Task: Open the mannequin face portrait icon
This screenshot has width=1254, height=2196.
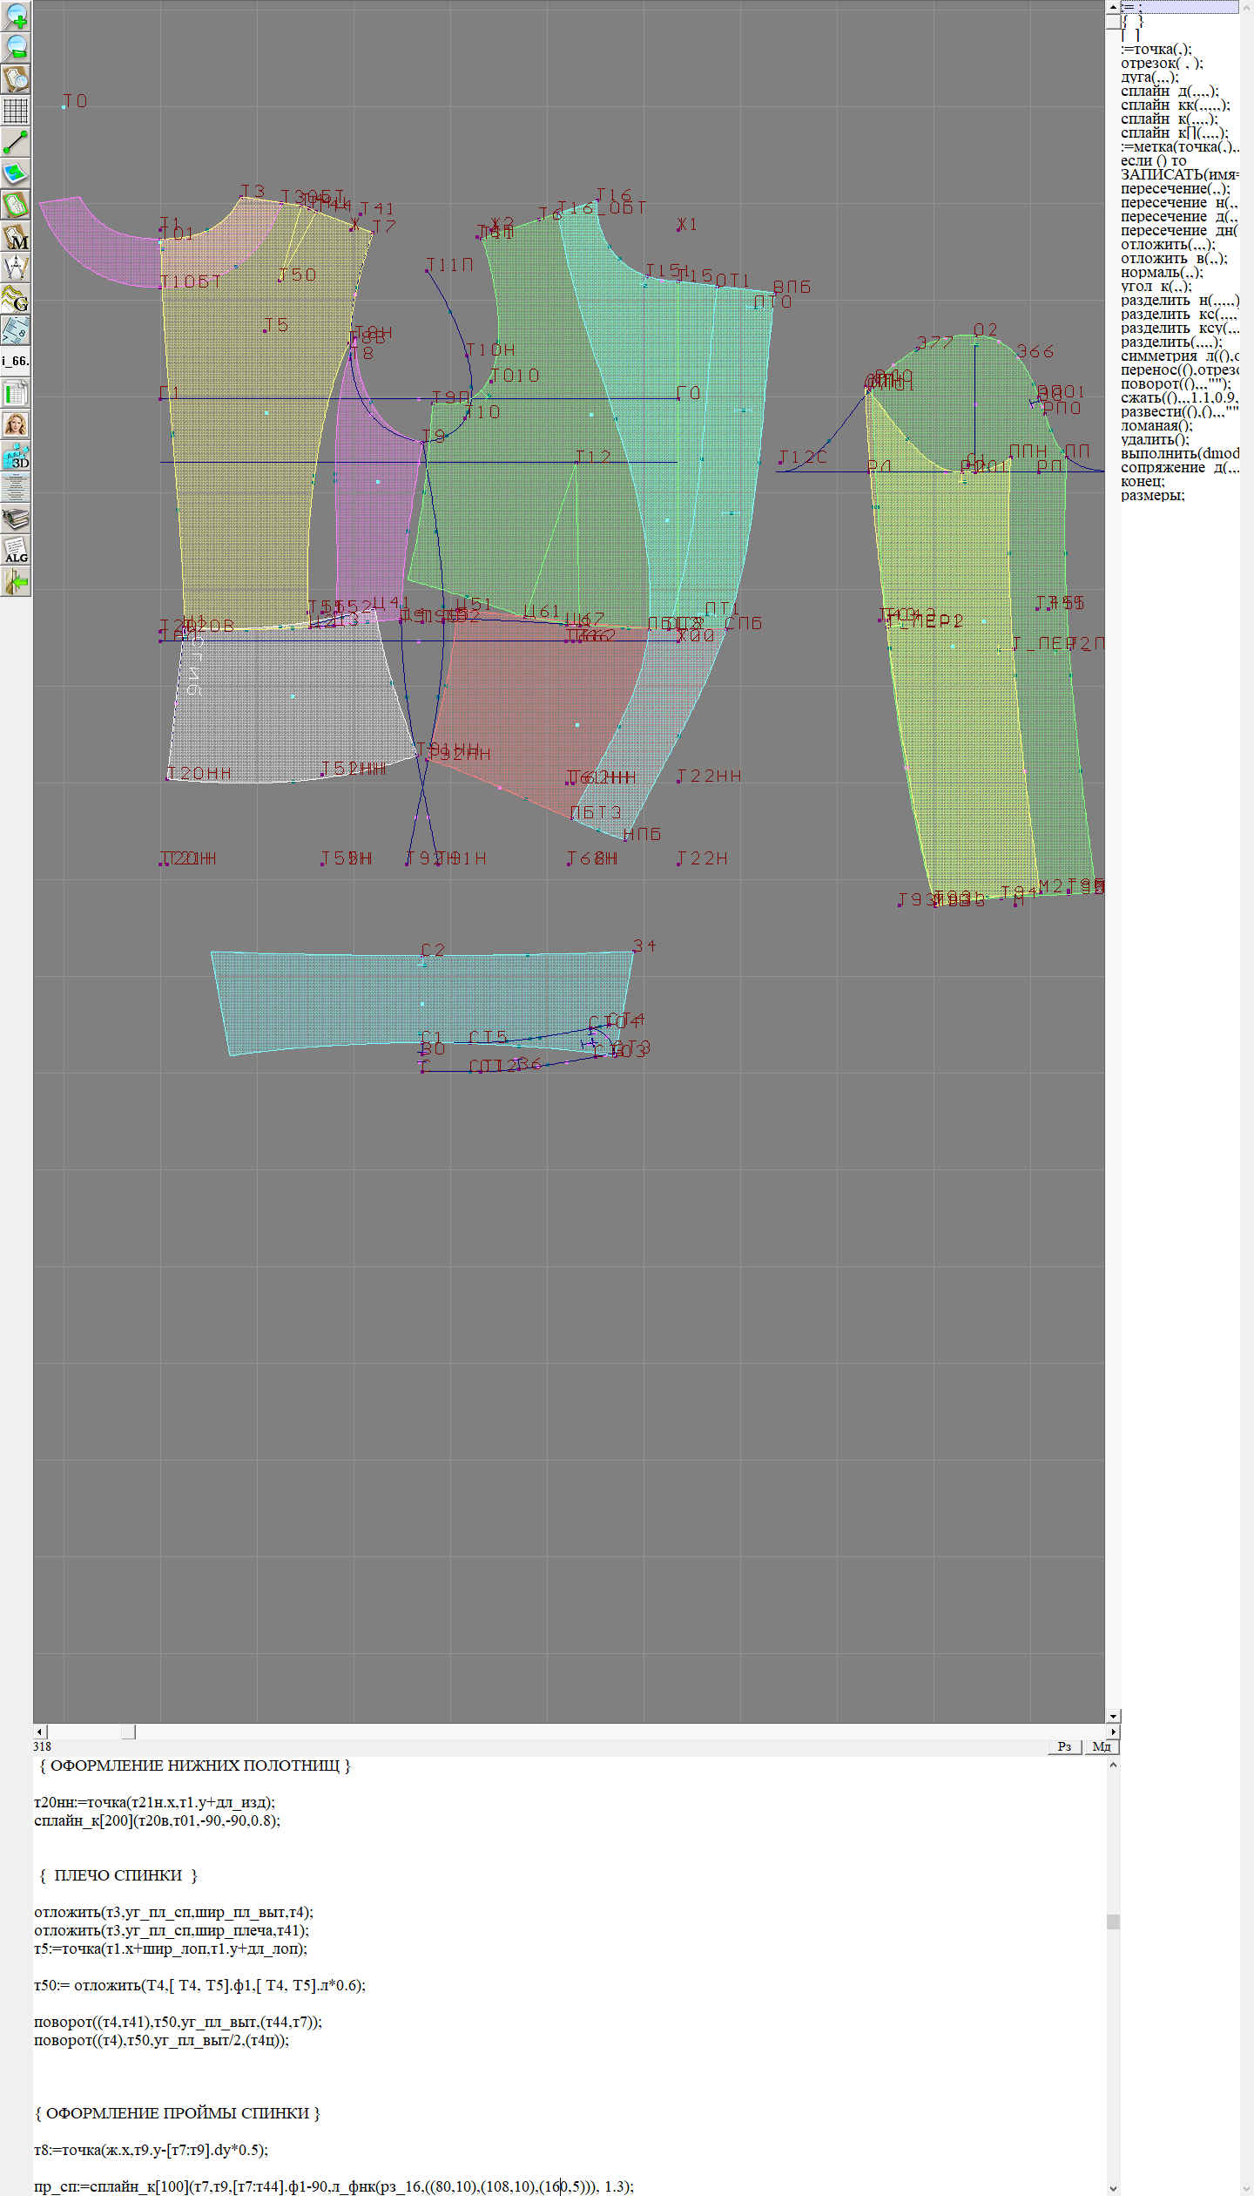Action: point(16,424)
